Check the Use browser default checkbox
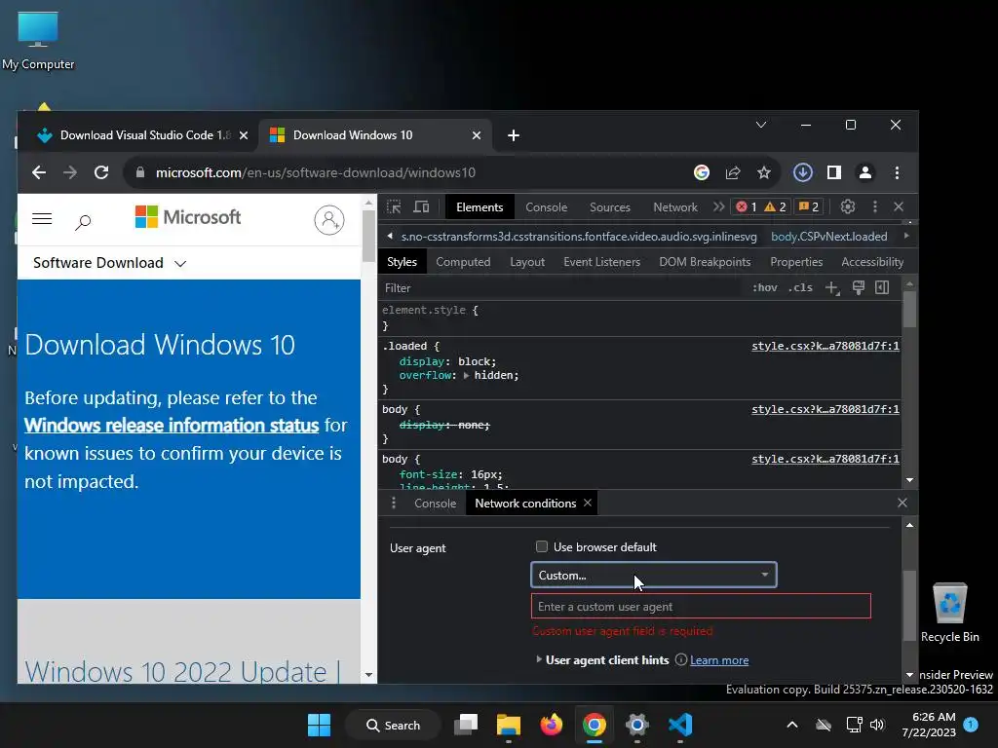The image size is (998, 748). [x=542, y=546]
